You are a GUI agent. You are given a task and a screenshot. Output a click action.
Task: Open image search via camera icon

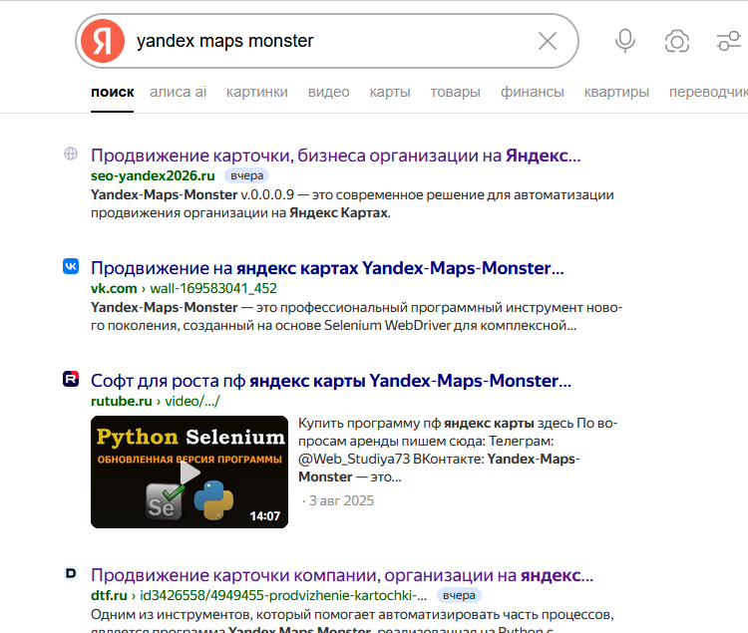click(677, 42)
